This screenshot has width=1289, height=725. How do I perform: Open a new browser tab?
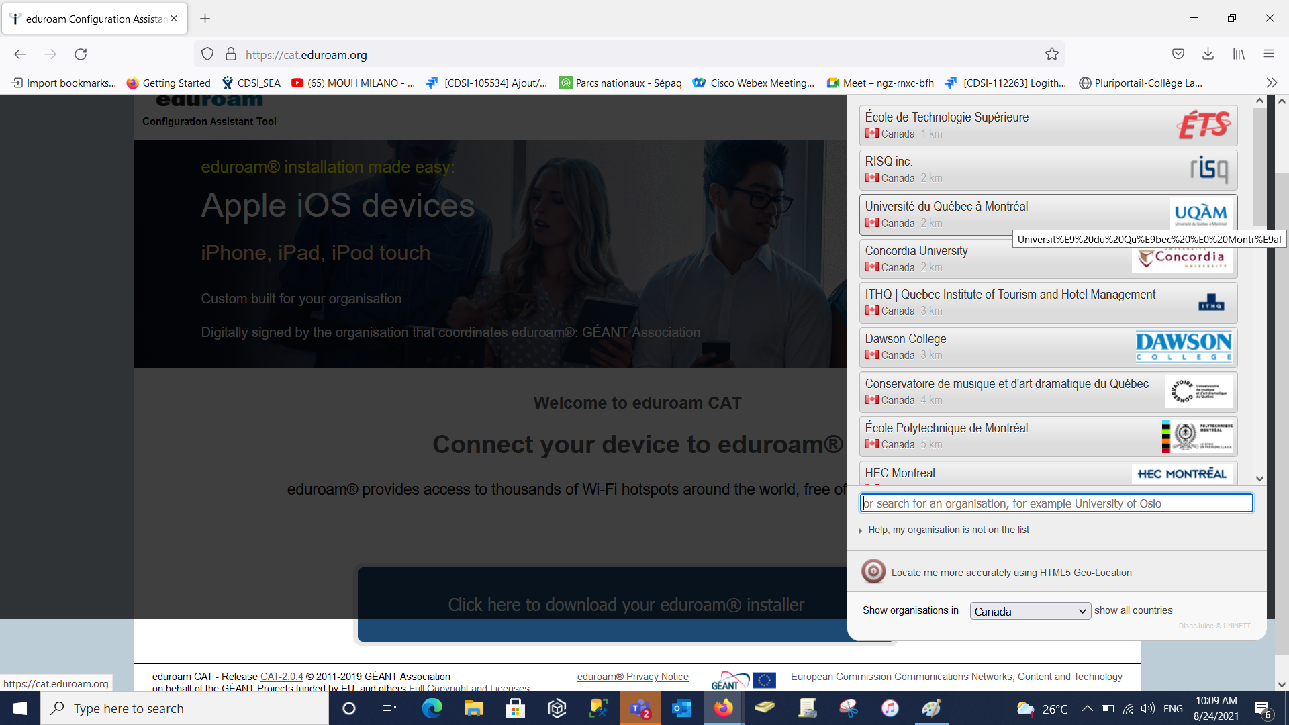(x=205, y=19)
